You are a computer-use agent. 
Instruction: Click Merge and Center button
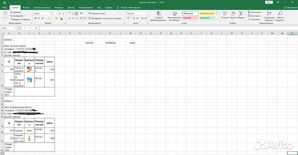[x=106, y=19]
